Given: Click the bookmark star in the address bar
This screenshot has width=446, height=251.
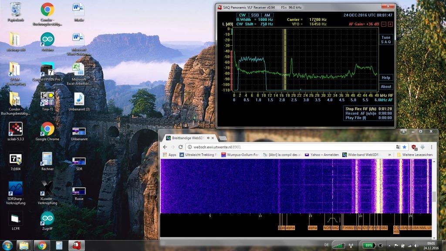Looking at the screenshot, I should pos(404,147).
